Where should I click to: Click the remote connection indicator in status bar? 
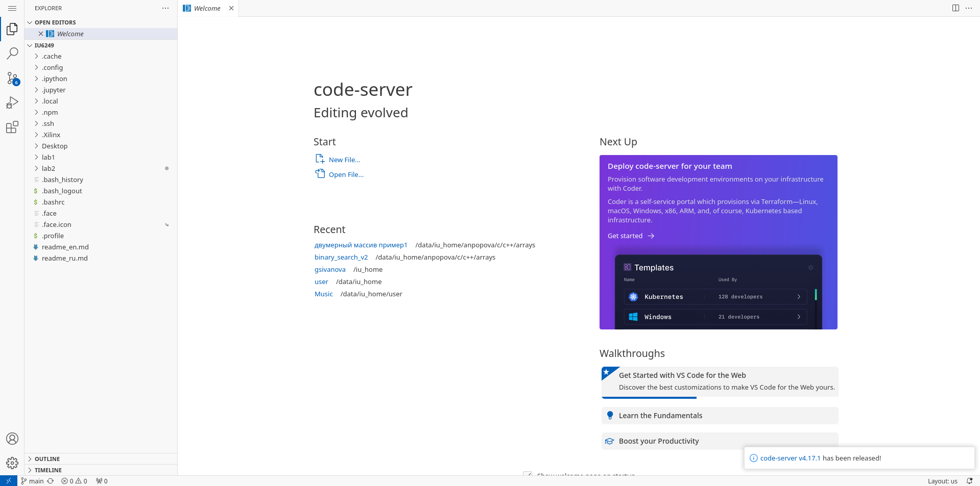coord(8,480)
